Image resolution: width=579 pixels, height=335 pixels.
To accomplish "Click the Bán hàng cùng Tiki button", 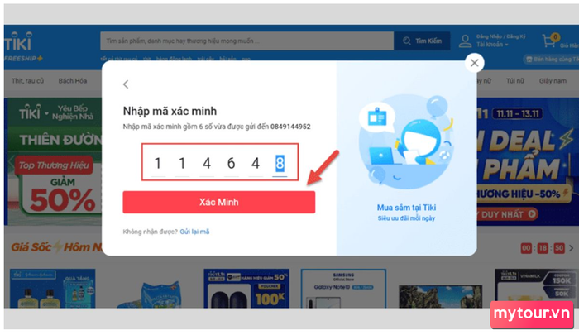I will point(552,59).
